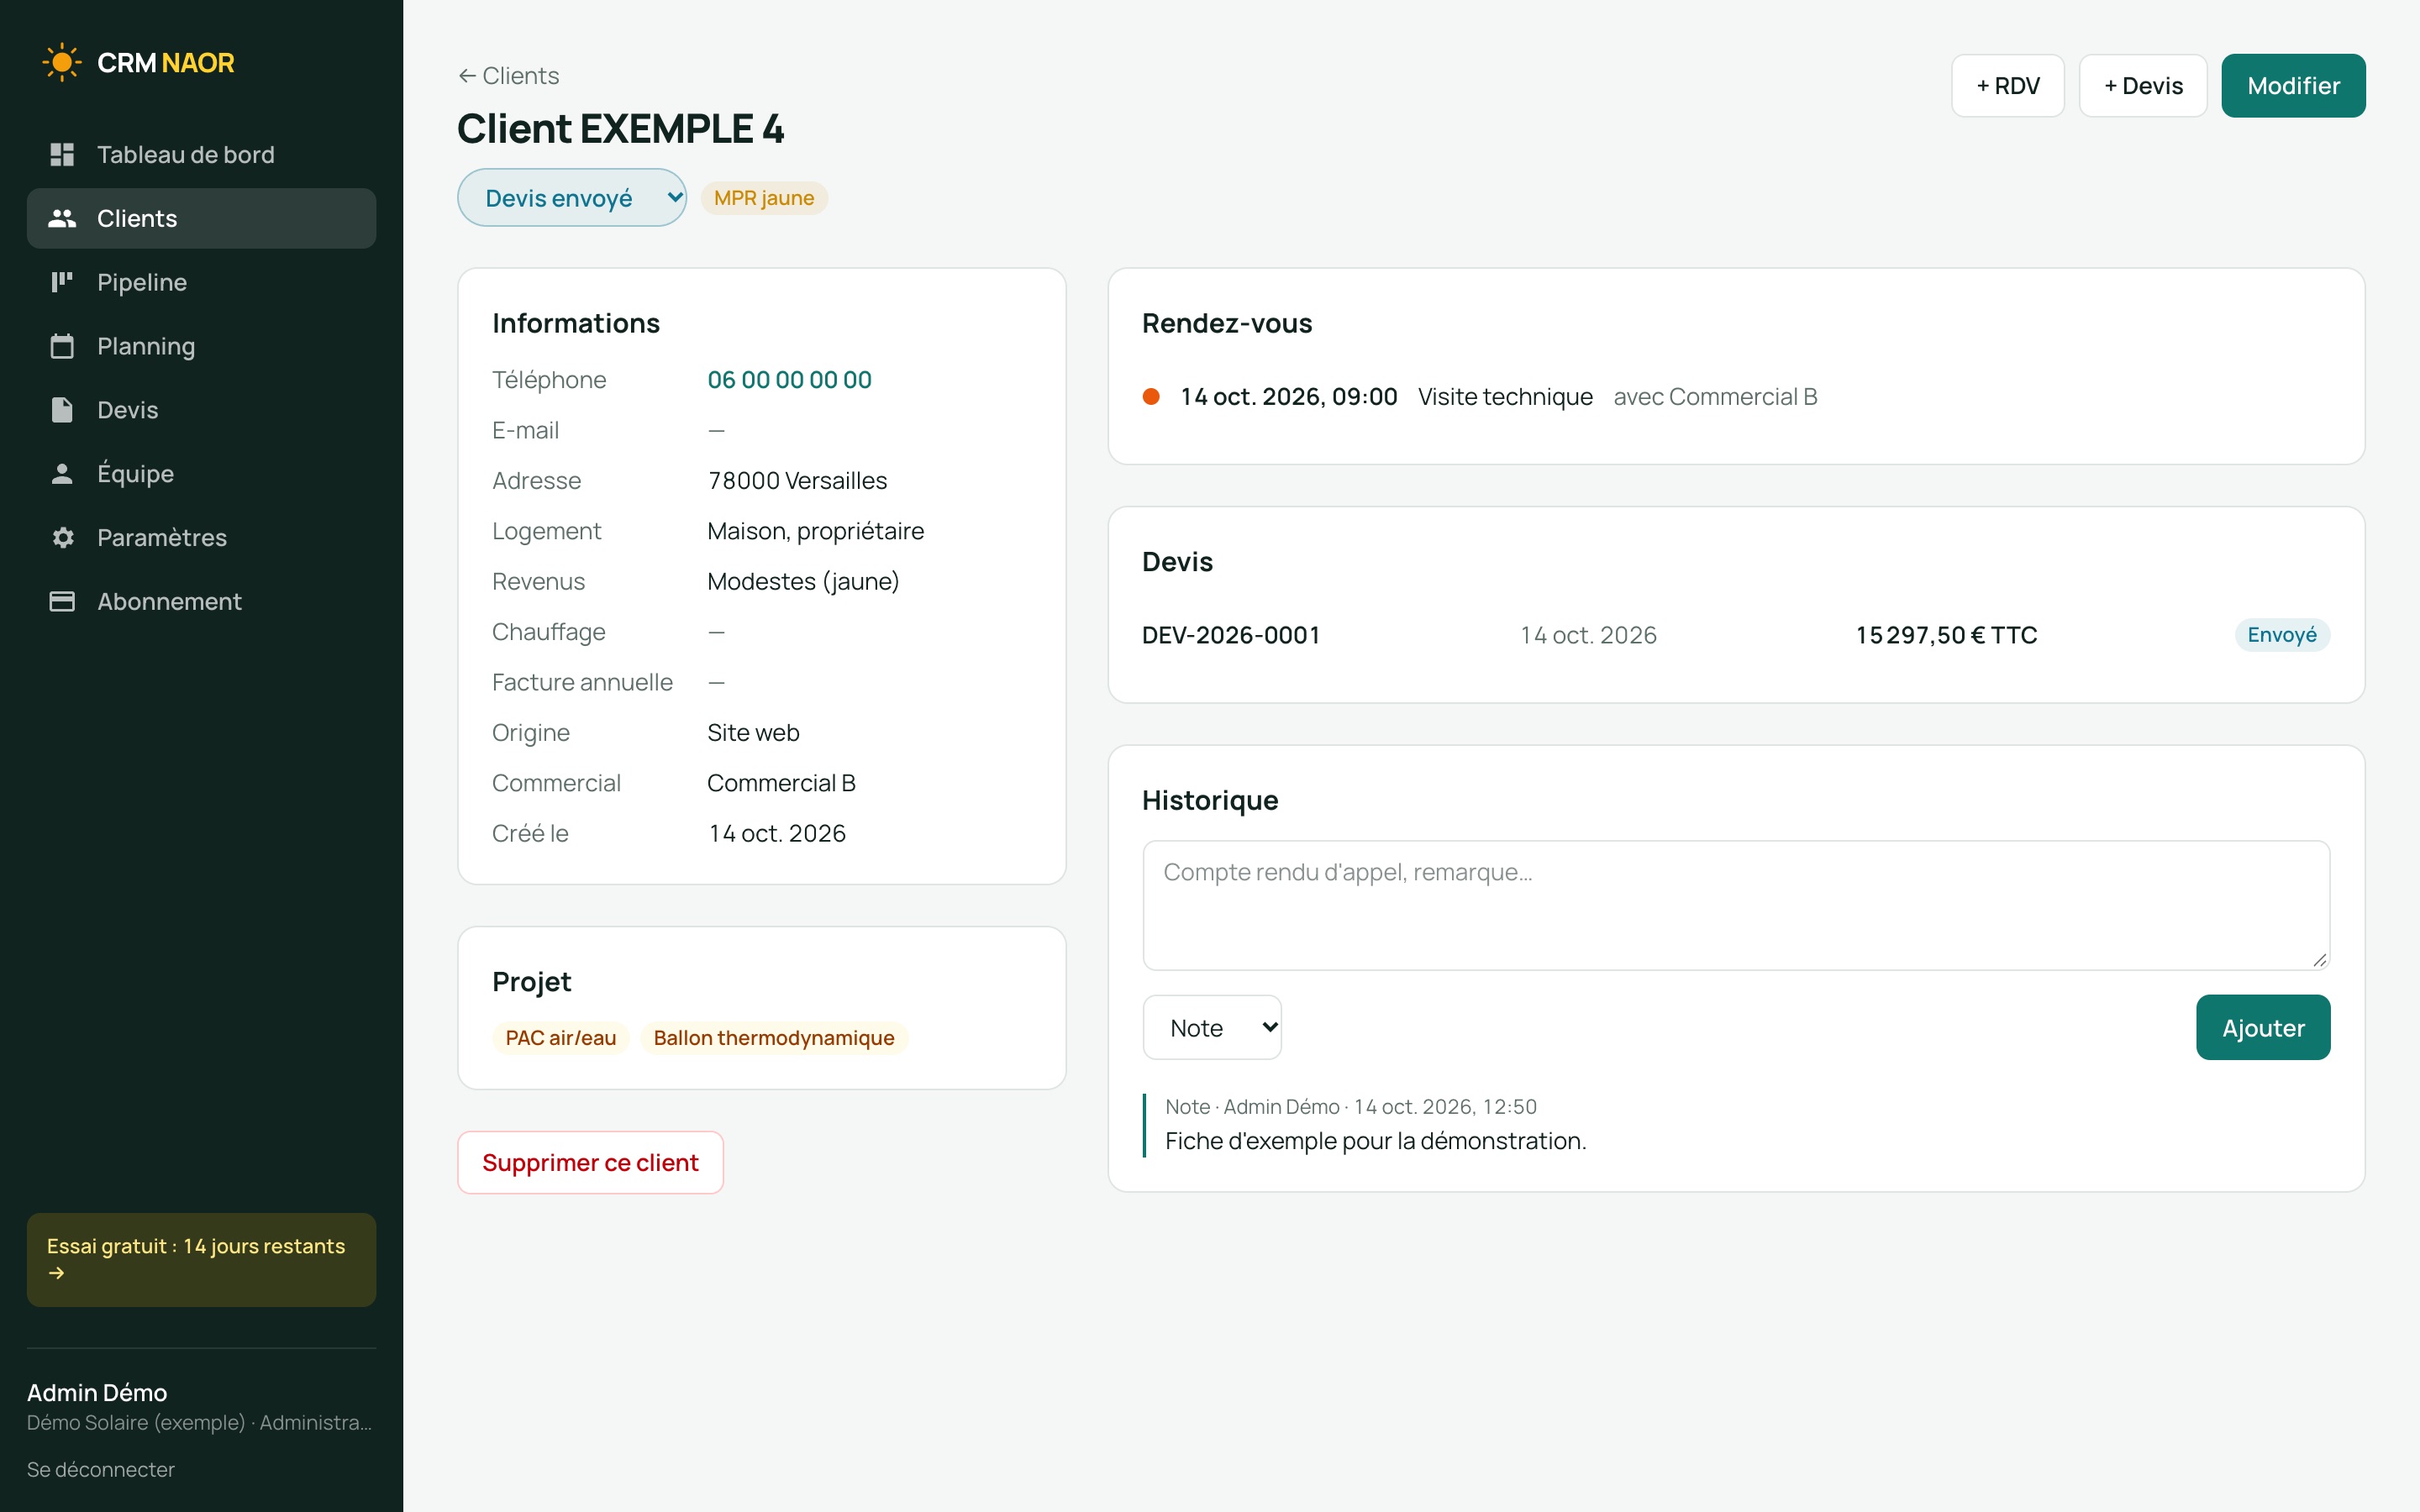Click the 15 297,50 € TTC amount
Viewport: 2420px width, 1512px height.
point(1946,635)
